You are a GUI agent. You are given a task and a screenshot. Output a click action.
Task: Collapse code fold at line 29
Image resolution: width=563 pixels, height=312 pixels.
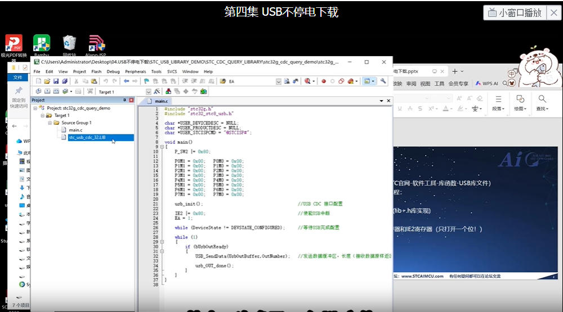(162, 242)
